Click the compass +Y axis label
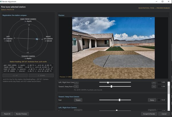 42,39
